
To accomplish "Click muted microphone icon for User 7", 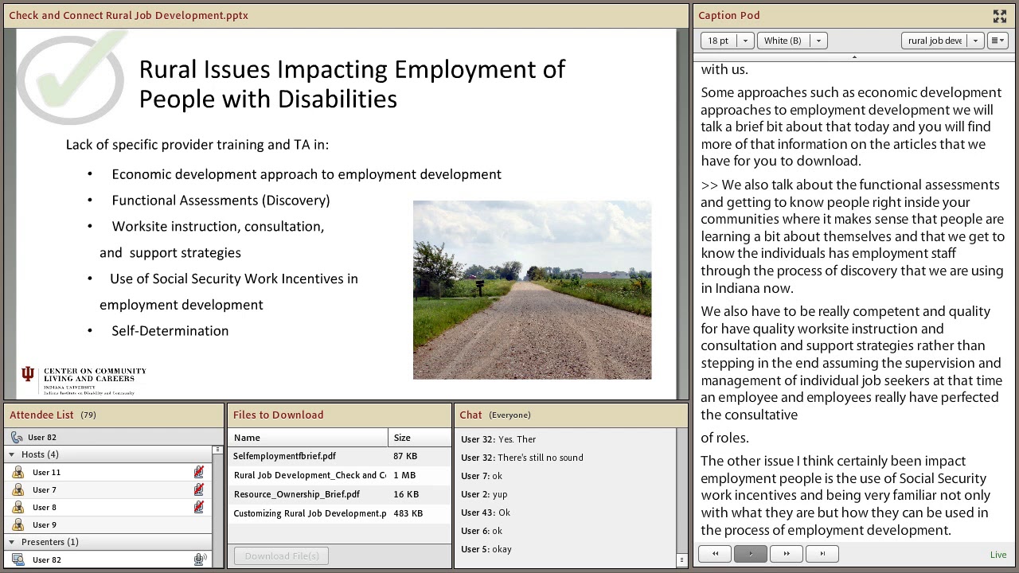I will tap(199, 489).
